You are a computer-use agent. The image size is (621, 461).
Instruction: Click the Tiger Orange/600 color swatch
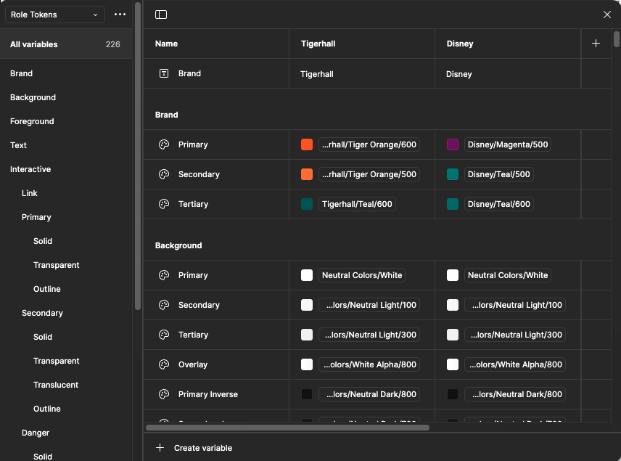coord(307,144)
